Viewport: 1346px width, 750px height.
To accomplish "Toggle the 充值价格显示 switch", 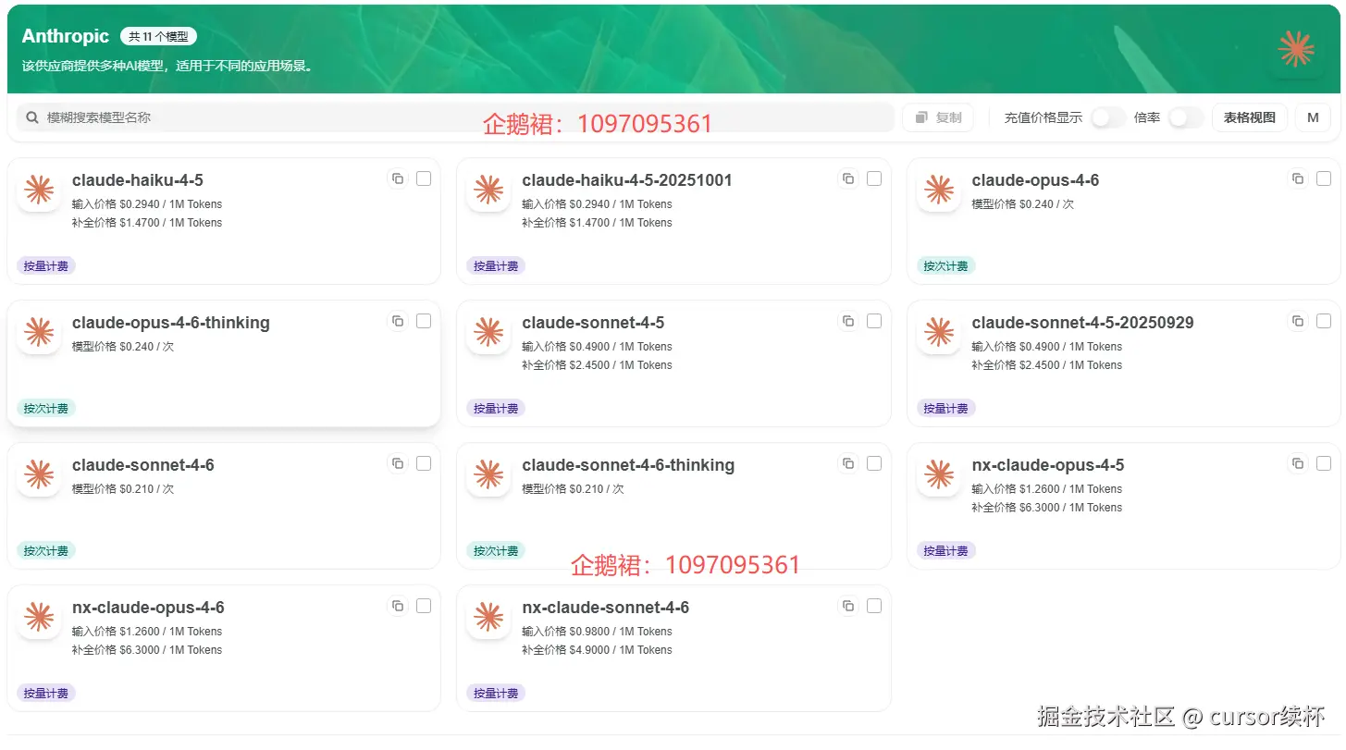I will pos(1108,117).
